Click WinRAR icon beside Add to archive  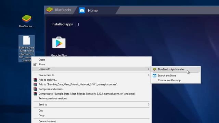[35, 80]
